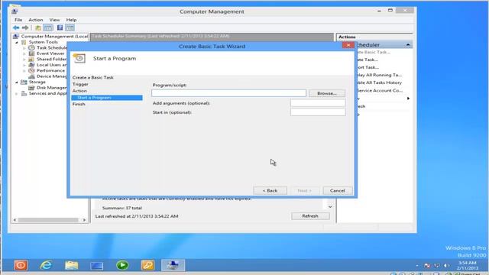Image resolution: width=489 pixels, height=275 pixels.
Task: Click the Help toolbar icon
Action: [60, 27]
